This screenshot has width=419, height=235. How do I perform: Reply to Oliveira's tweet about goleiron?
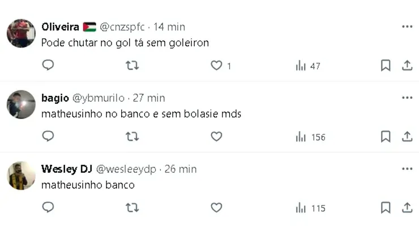(x=48, y=66)
